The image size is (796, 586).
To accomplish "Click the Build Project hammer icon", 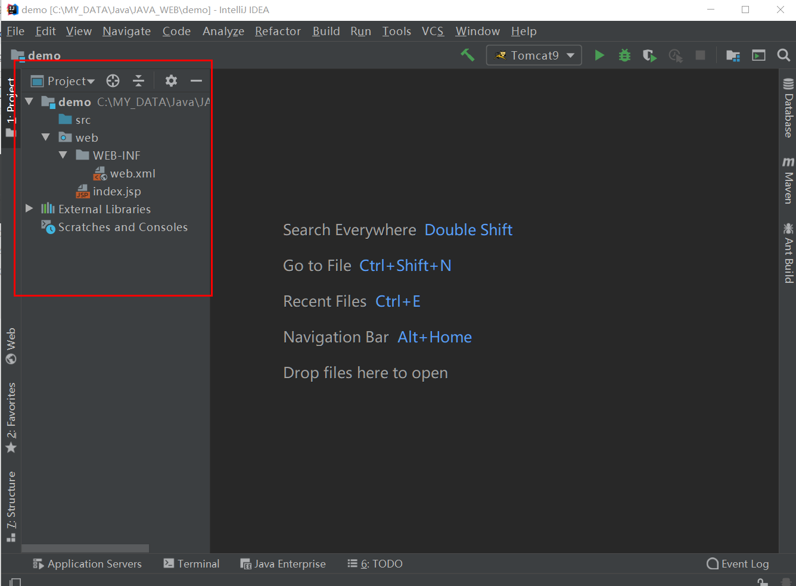I will click(x=468, y=55).
